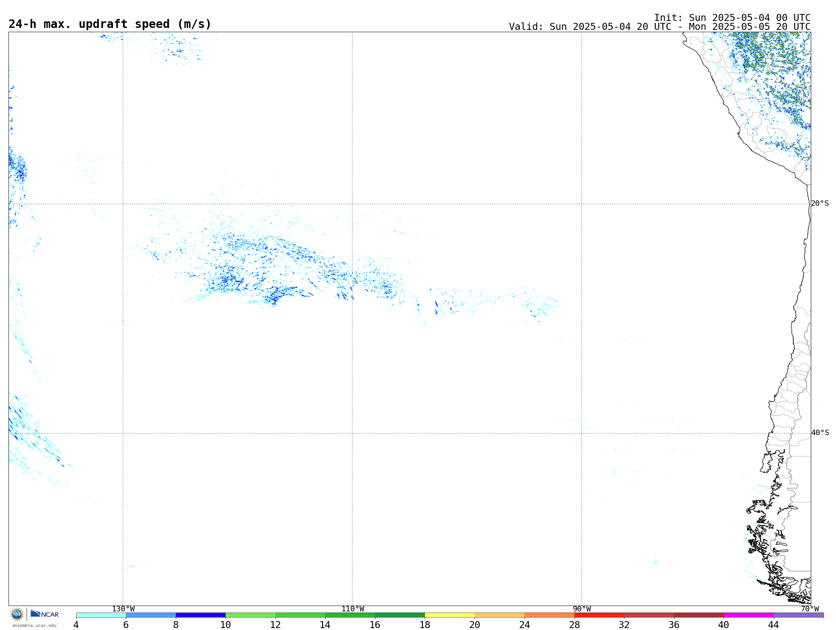Pick the green 12-14 colorbar segment
The image size is (836, 630).
click(x=300, y=615)
